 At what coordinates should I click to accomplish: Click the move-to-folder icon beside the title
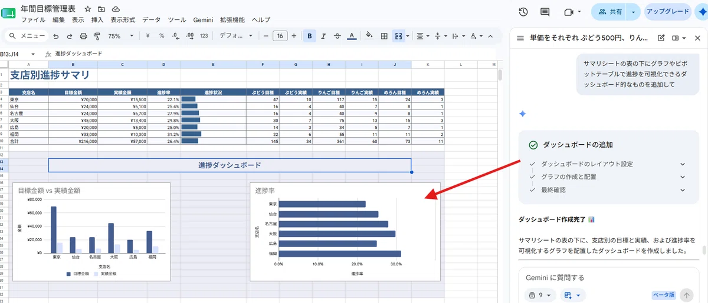tap(101, 9)
